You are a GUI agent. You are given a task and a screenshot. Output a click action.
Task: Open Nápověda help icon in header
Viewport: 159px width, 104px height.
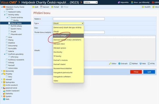[x=119, y=2]
